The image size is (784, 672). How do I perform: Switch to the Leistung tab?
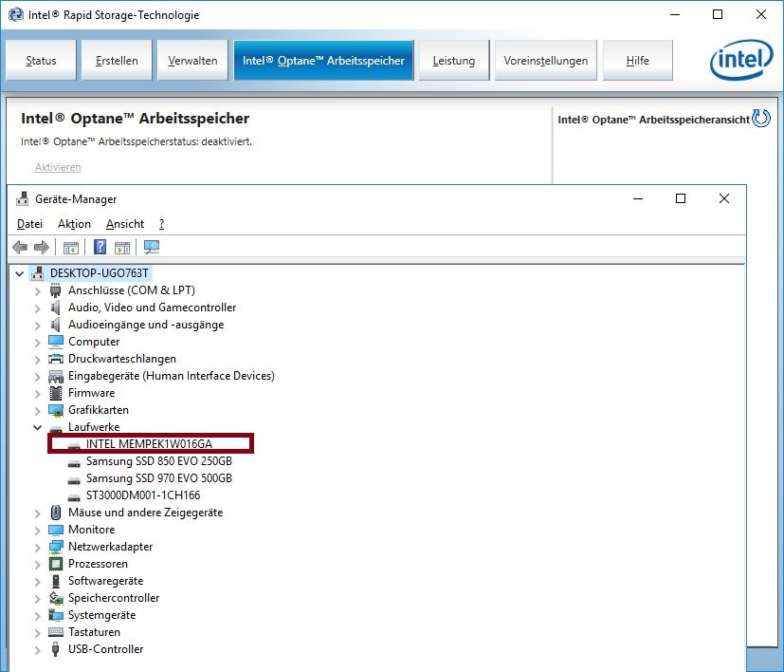pyautogui.click(x=454, y=60)
